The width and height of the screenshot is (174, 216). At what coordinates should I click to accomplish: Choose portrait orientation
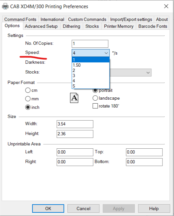click(x=95, y=91)
